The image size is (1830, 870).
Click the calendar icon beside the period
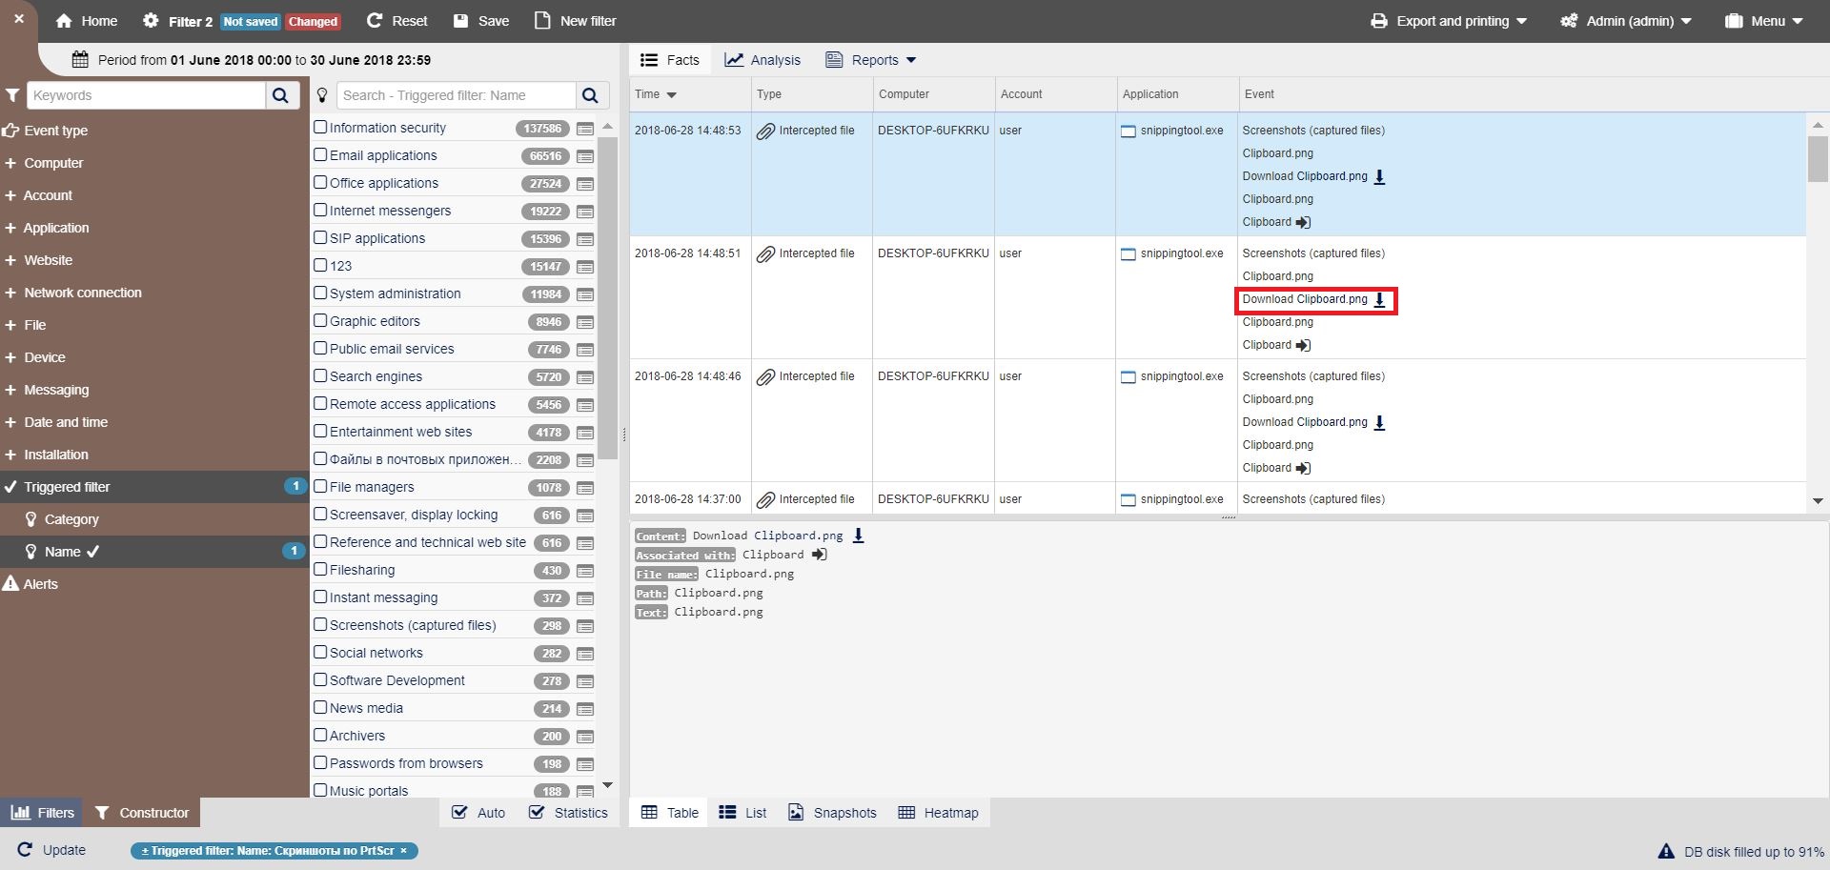[x=81, y=60]
